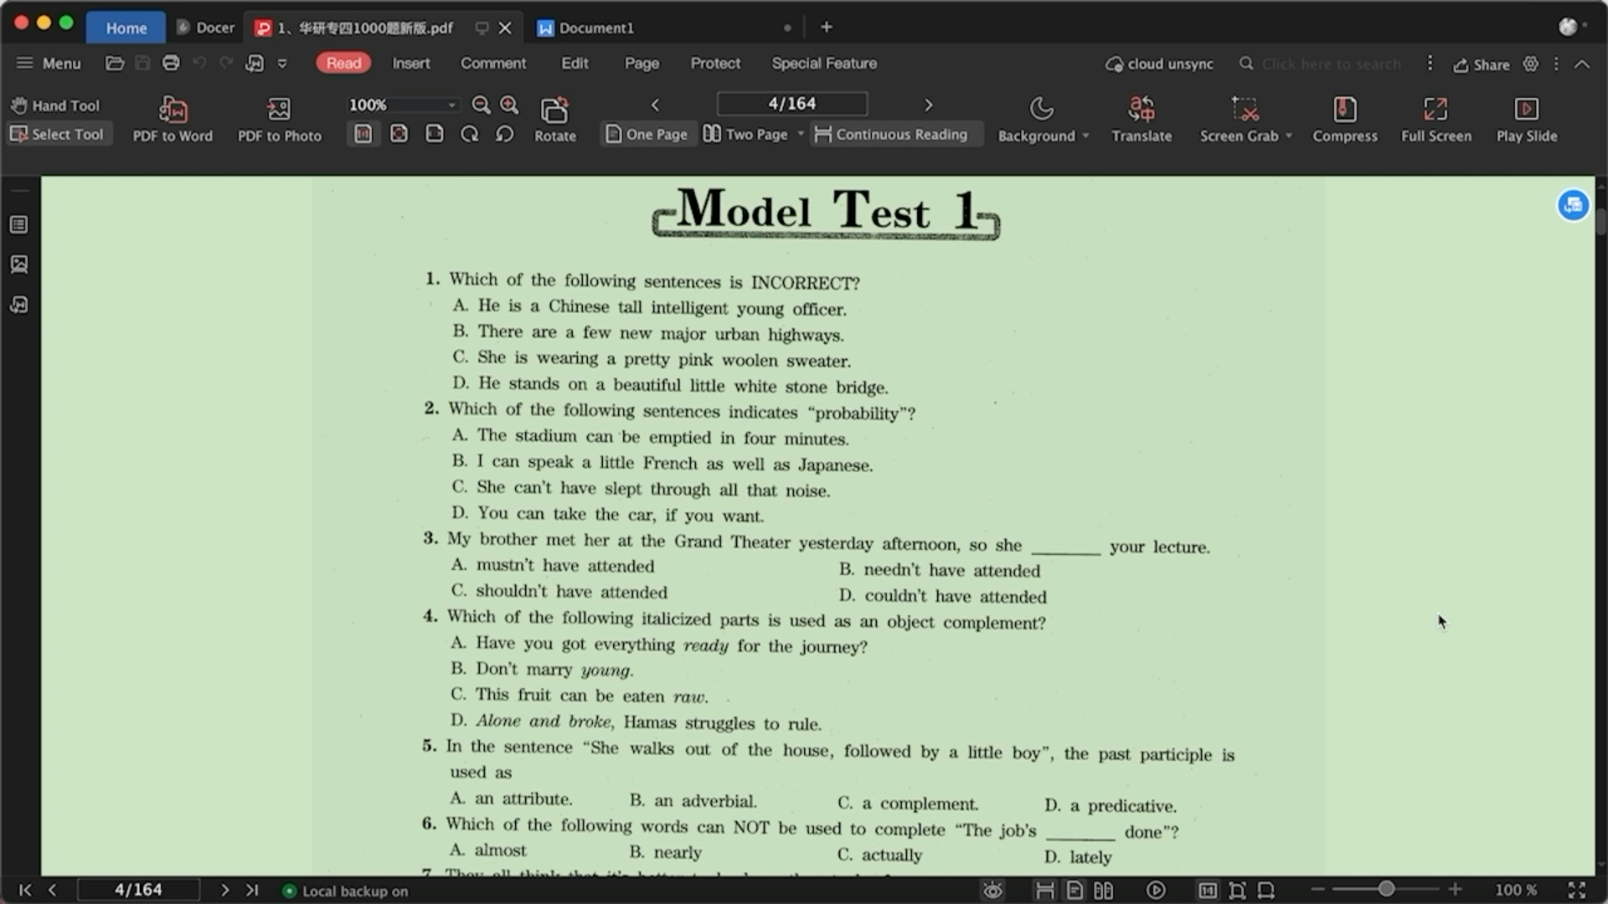Select the Protect menu tab
1608x904 pixels.
tap(714, 62)
